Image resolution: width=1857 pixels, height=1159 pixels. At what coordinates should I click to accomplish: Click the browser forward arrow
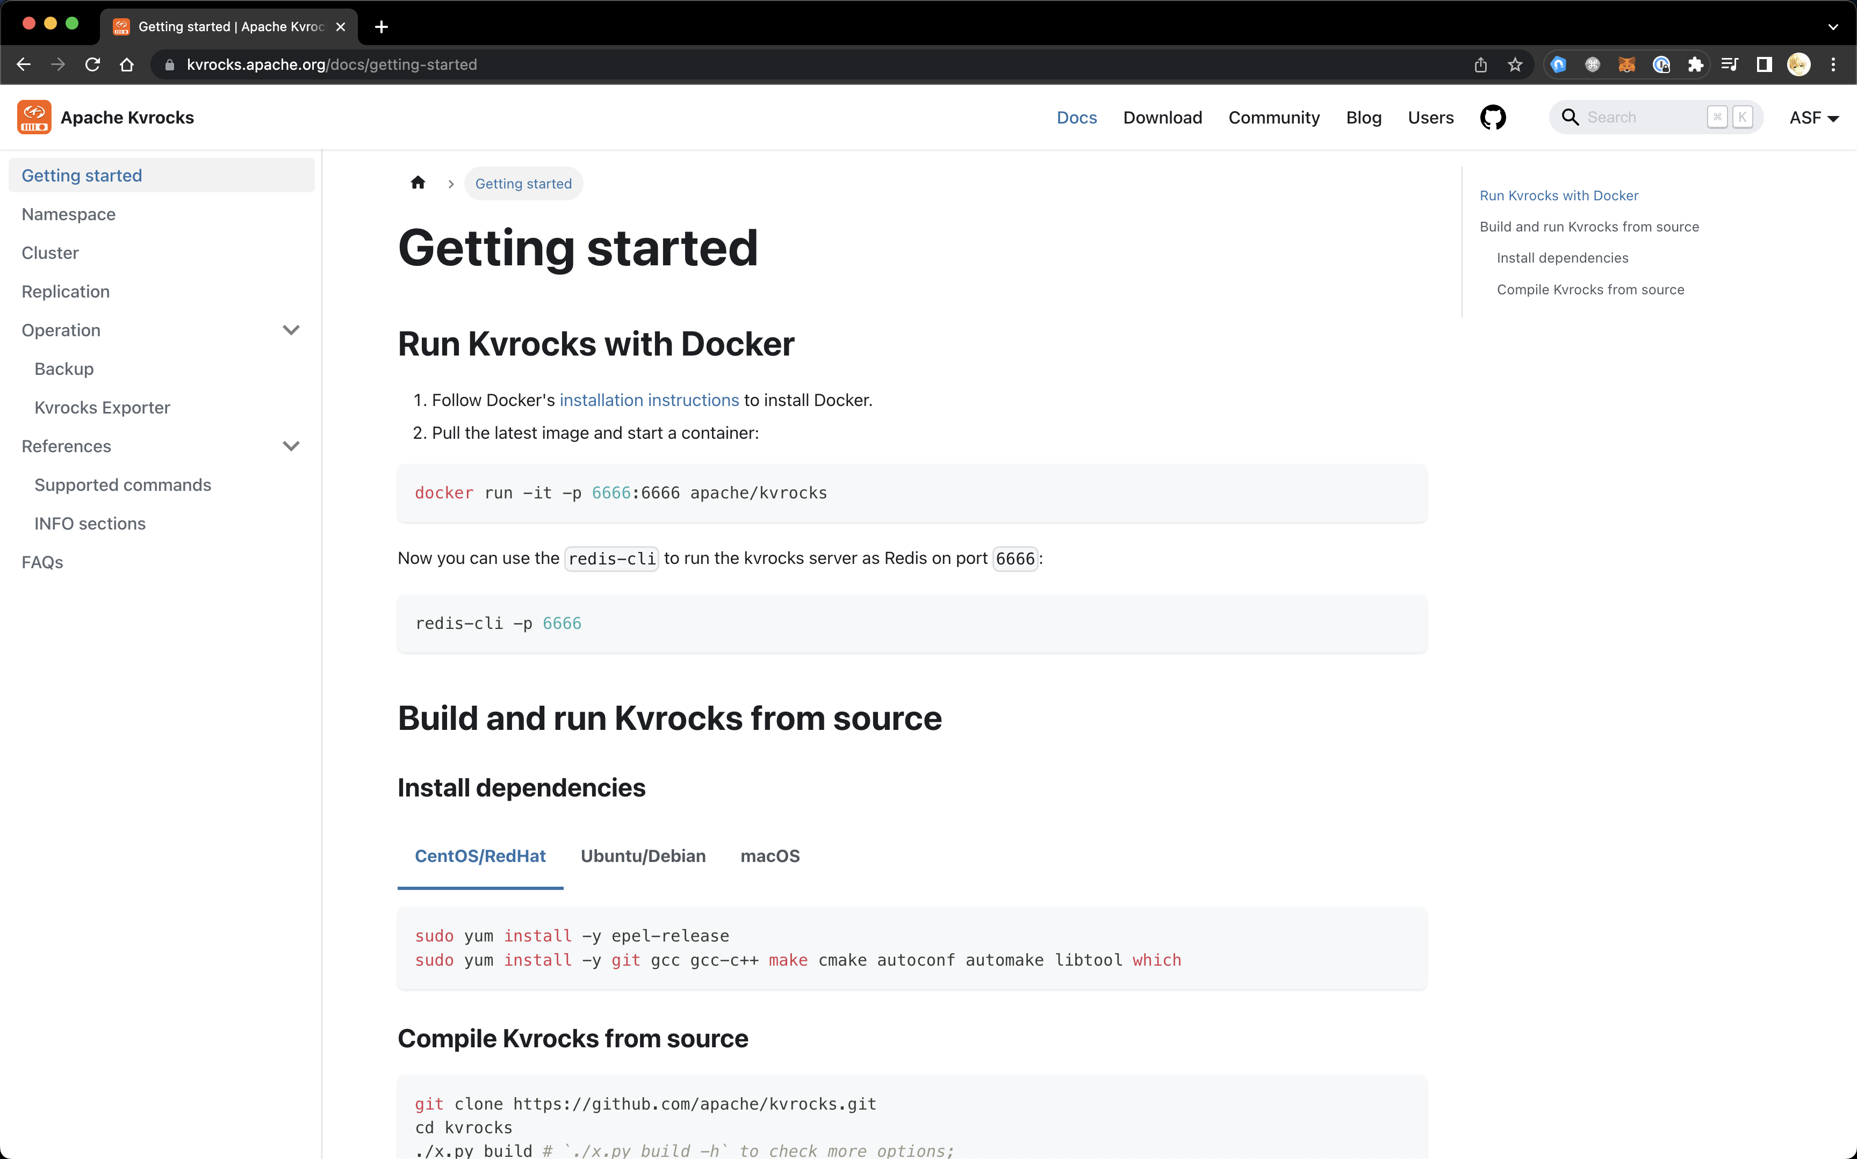[58, 64]
